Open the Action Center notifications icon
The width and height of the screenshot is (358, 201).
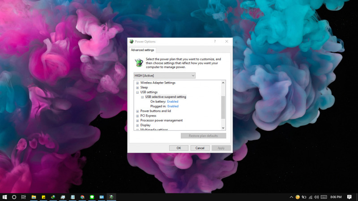(349, 197)
